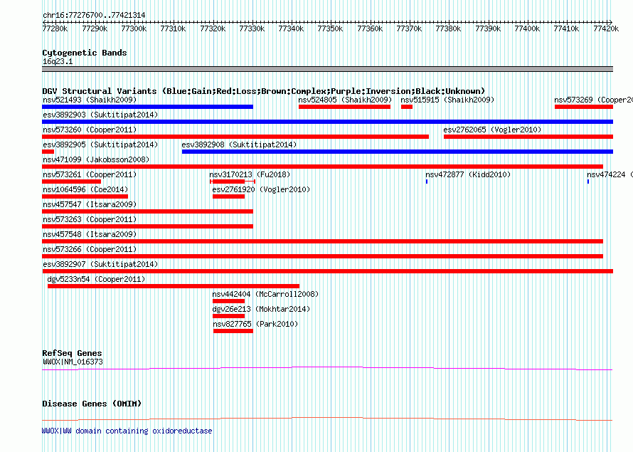Click the WWOX|NM_016373 RefSeq gene label

coord(73,362)
